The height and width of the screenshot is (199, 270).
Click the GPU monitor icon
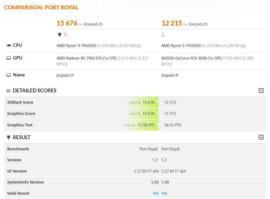[x=8, y=58]
